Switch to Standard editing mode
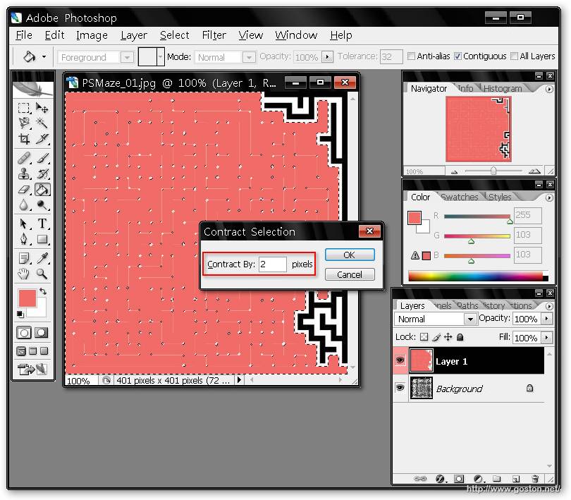This screenshot has width=571, height=500. pos(24,333)
